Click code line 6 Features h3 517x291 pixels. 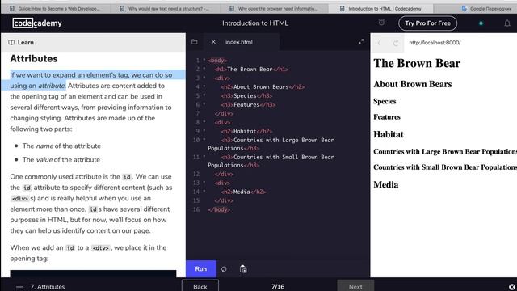(x=248, y=104)
